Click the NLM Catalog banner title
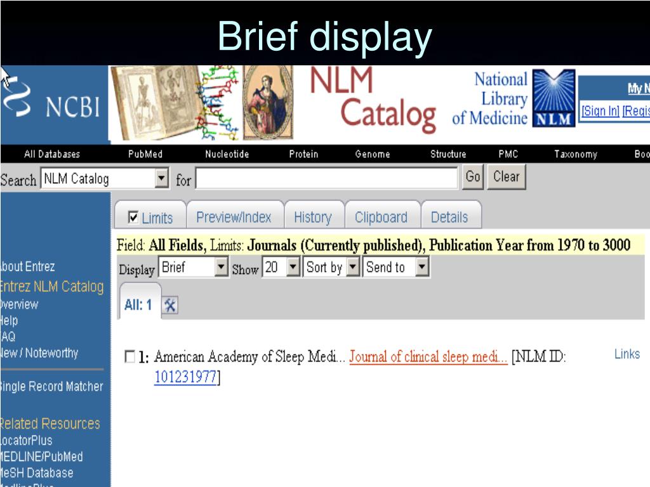The image size is (650, 487). (373, 101)
